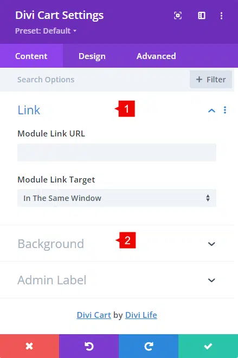Redo the change with the blue arrow
Screen dimensions: 238x358
[149, 346]
